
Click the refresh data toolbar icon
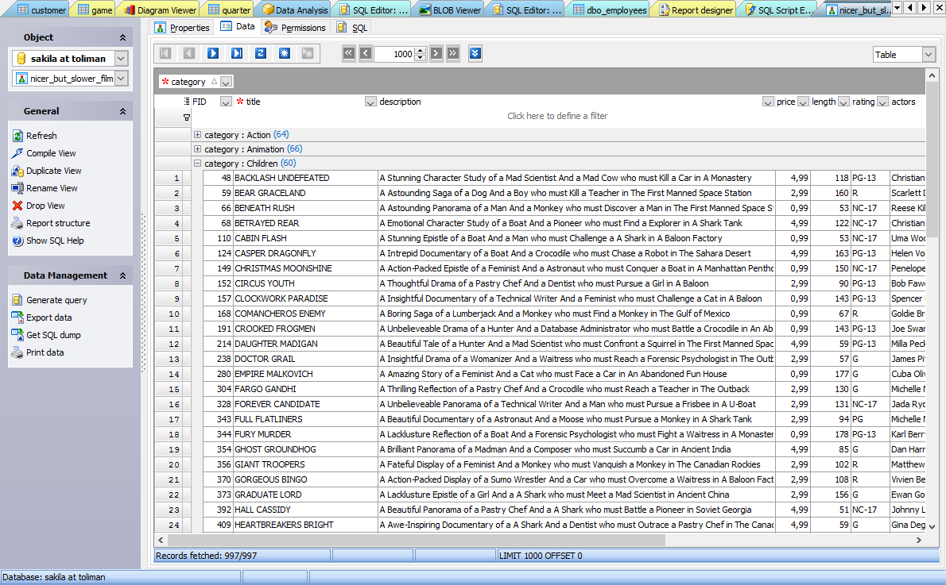click(x=261, y=53)
